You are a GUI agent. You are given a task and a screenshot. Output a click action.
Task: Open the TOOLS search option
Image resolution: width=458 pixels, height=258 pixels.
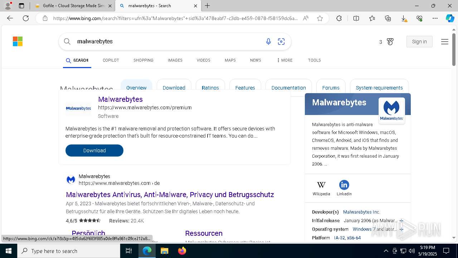coord(314,60)
